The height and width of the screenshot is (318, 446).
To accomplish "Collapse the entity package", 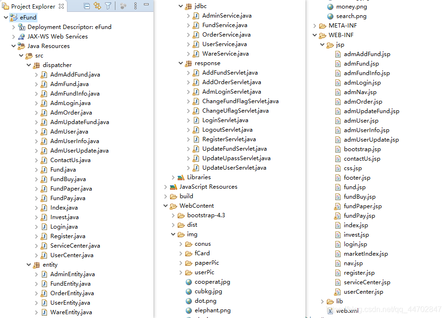I will click(28, 265).
